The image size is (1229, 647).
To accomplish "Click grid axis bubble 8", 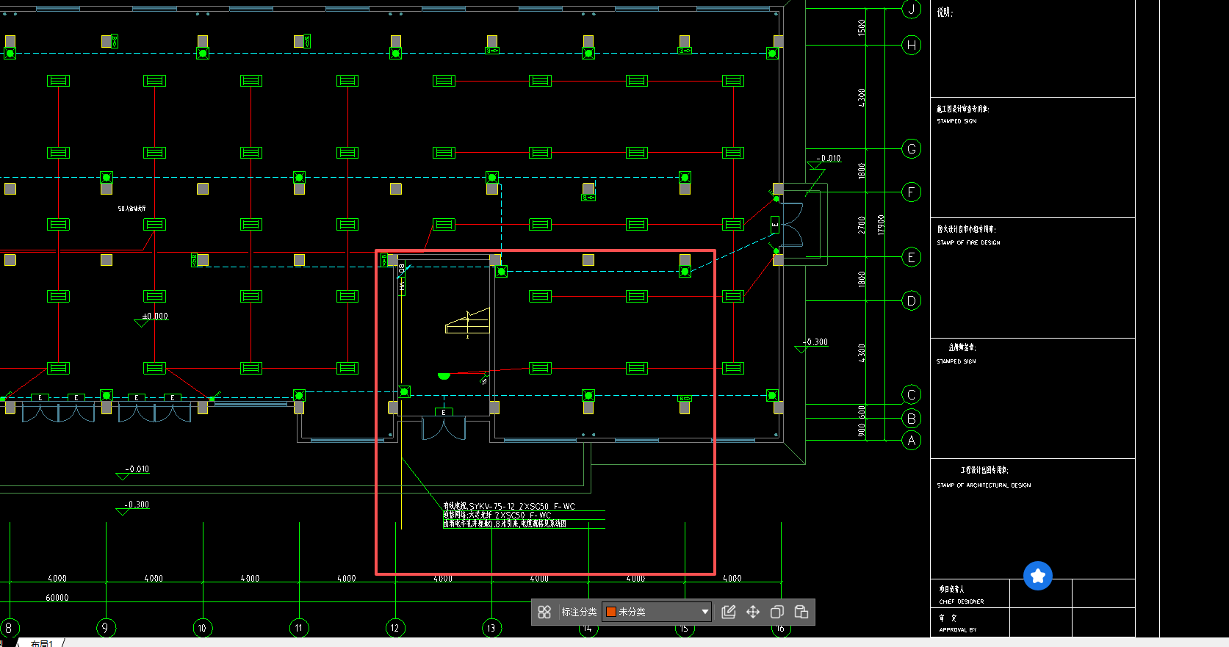I will tap(10, 628).
